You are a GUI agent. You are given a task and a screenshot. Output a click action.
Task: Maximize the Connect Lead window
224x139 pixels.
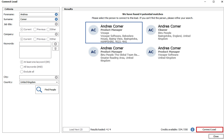pyautogui.click(x=214, y=2)
